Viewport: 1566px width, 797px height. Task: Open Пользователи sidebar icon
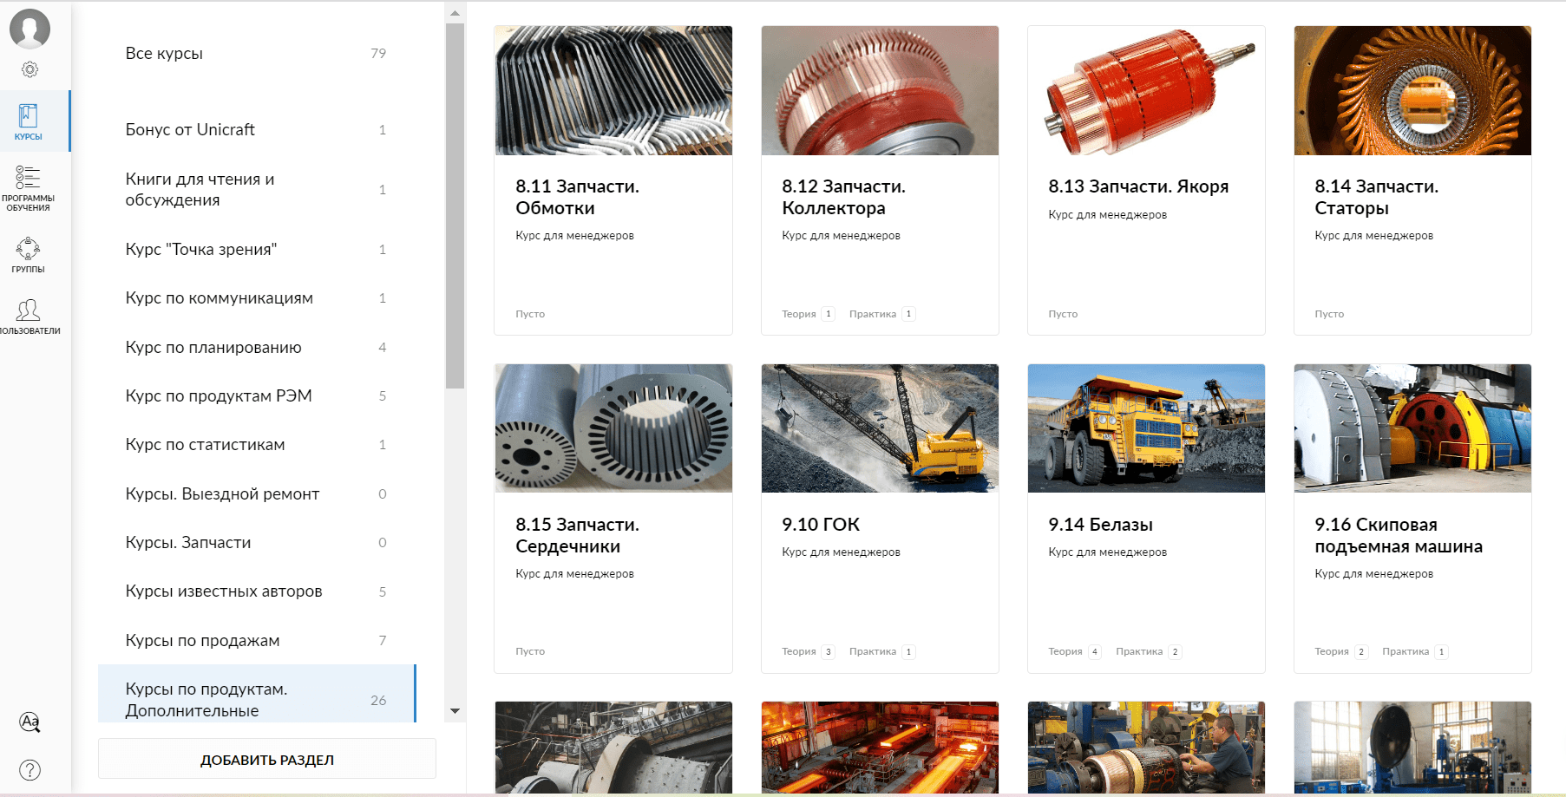(29, 317)
